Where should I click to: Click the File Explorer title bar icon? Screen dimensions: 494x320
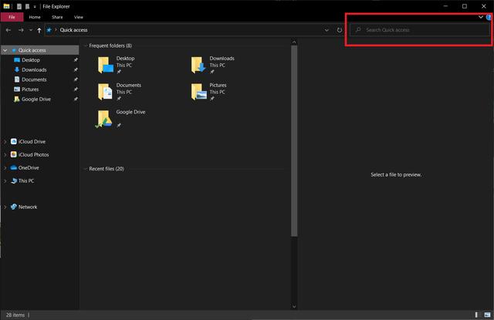(6, 6)
